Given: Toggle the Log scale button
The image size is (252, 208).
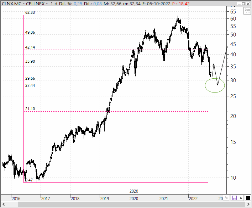Looking at the screenshot, I should [x=247, y=11].
